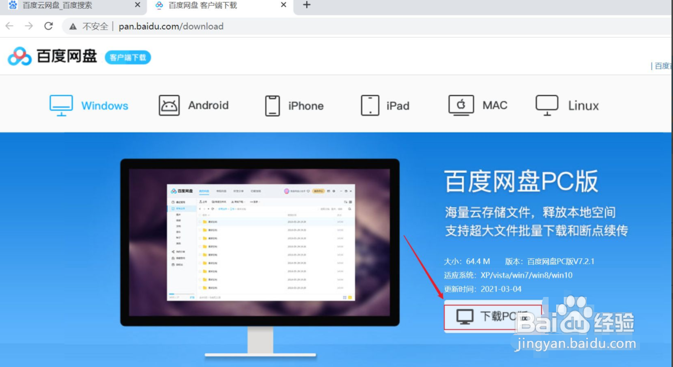673x367 pixels.
Task: Select the iPhone phone icon
Action: point(273,106)
